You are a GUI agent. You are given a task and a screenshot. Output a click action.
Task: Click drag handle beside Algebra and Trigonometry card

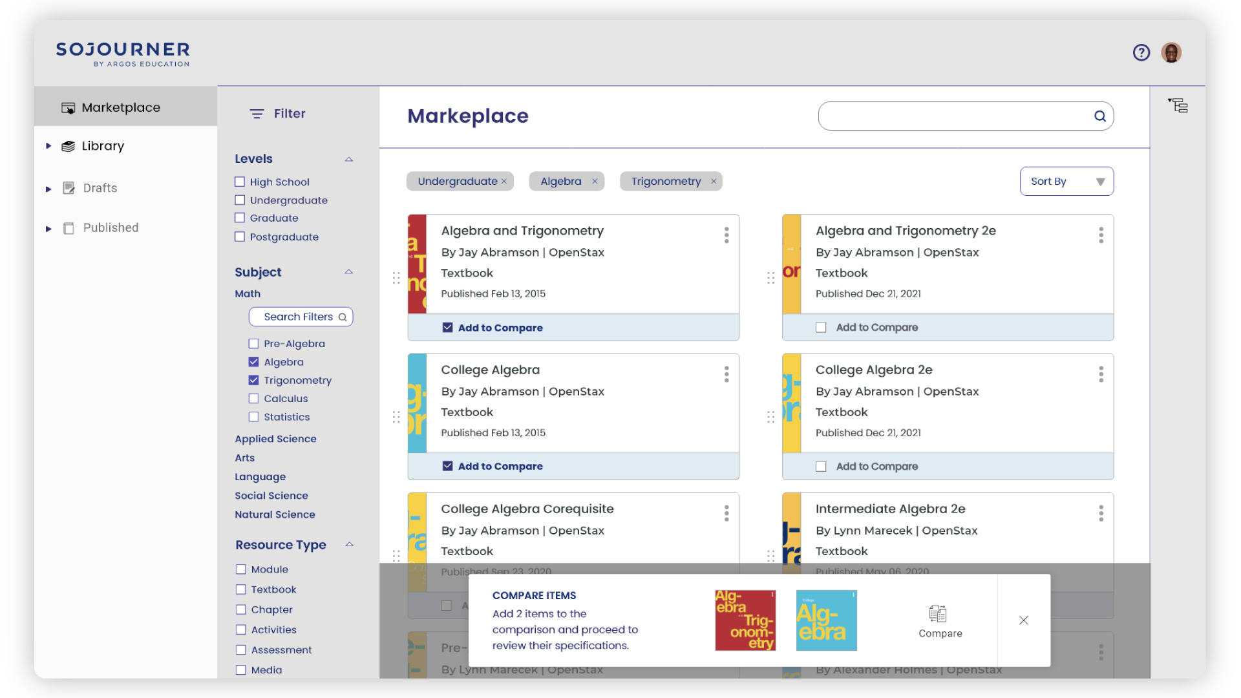pyautogui.click(x=396, y=278)
